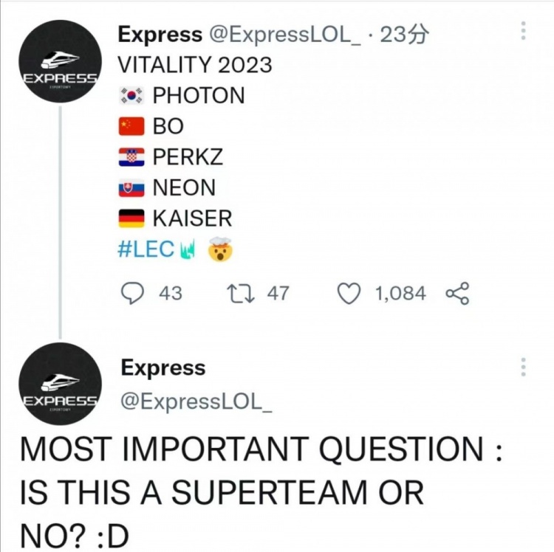Open the first tweet's three-dot menu
Screen dimensions: 554x552
pos(523,31)
